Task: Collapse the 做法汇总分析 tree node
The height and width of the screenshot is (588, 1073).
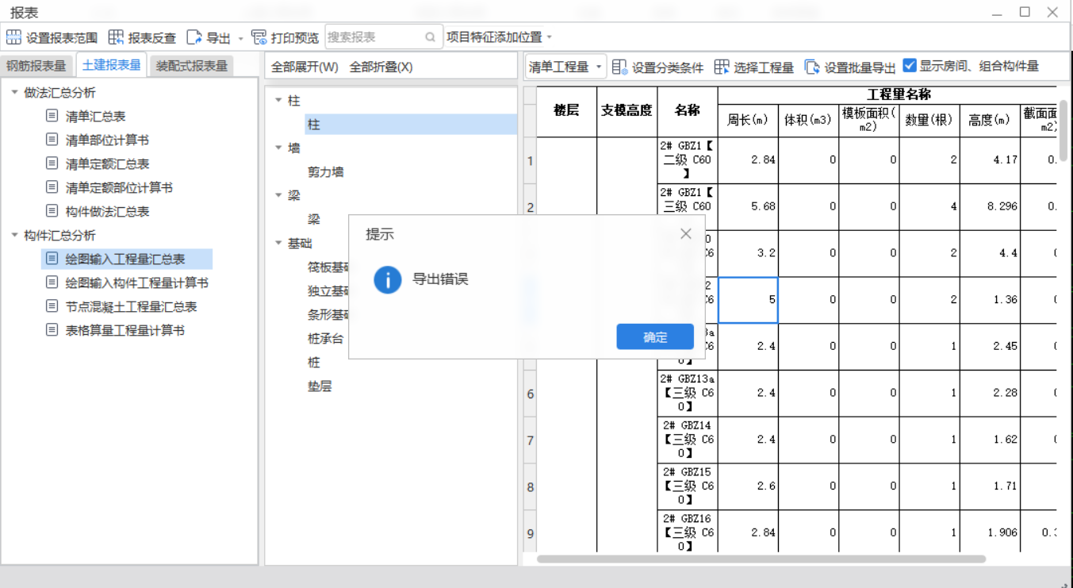Action: pyautogui.click(x=14, y=93)
